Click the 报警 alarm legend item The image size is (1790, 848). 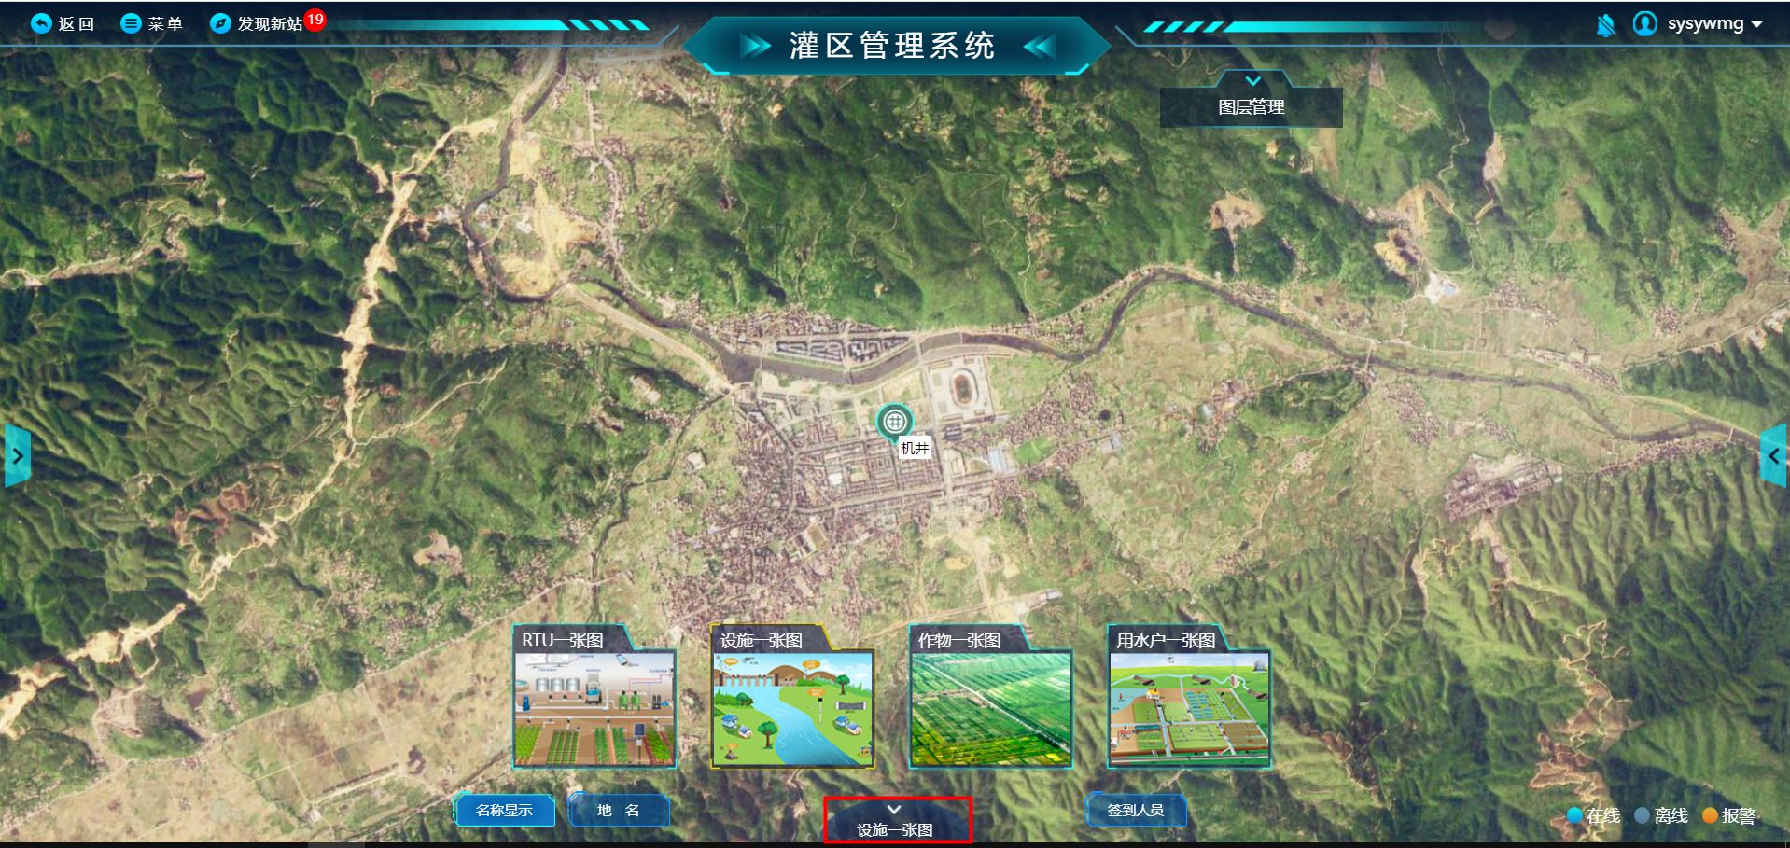(1729, 815)
